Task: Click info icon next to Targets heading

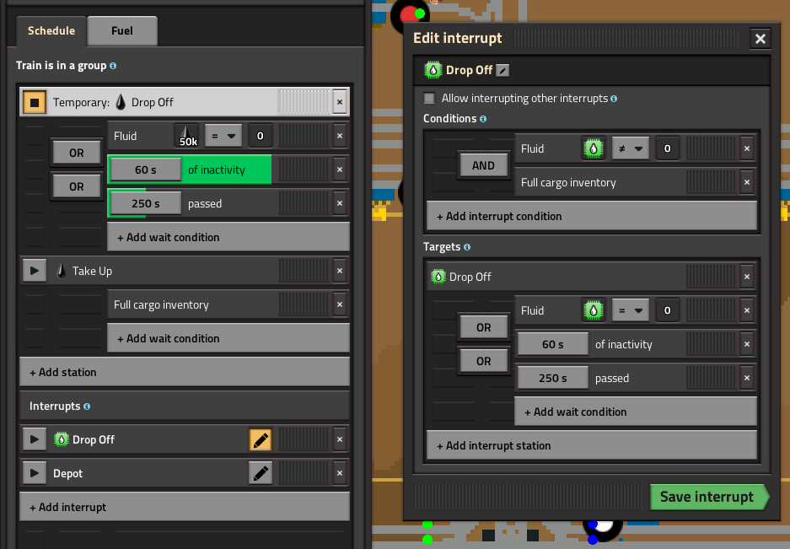Action: [x=467, y=247]
